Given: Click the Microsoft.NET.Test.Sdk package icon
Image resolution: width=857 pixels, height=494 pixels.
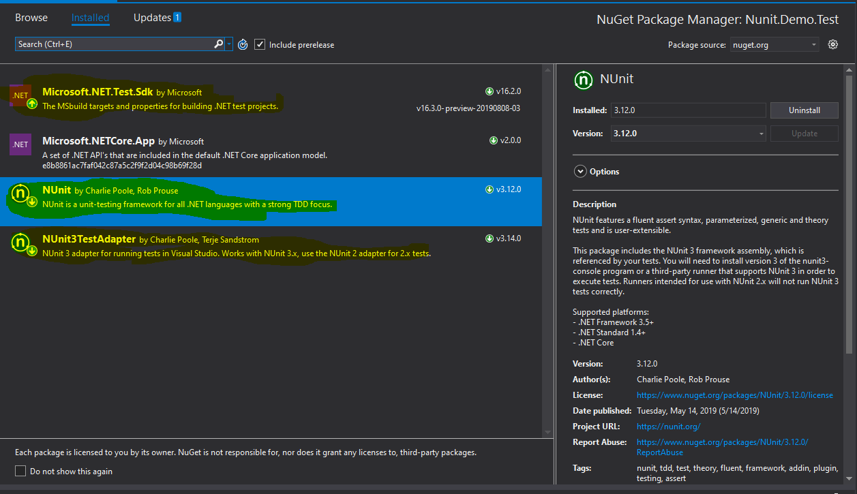Looking at the screenshot, I should tap(20, 95).
